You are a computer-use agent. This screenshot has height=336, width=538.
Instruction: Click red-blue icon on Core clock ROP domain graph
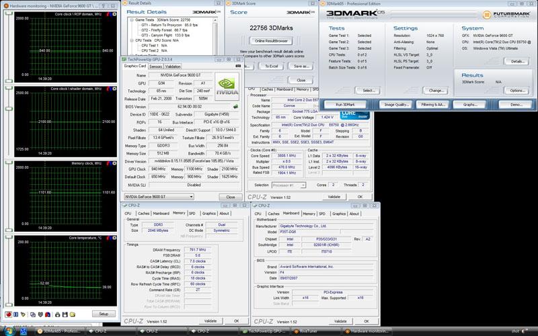tap(108, 14)
